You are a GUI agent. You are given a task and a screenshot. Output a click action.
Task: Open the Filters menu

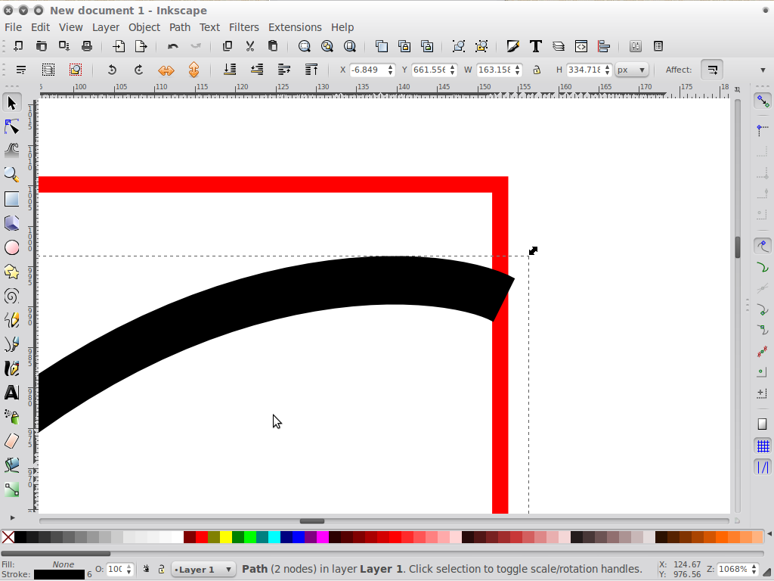coord(243,27)
